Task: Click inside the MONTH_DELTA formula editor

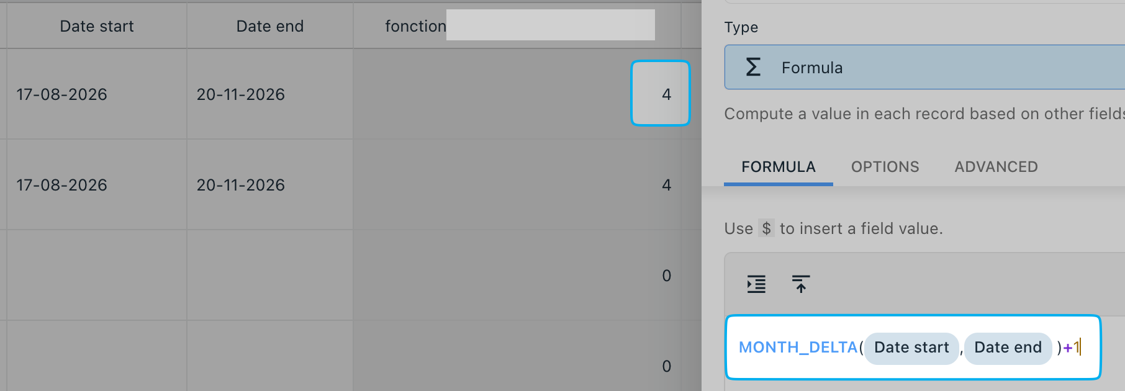Action: click(x=913, y=348)
